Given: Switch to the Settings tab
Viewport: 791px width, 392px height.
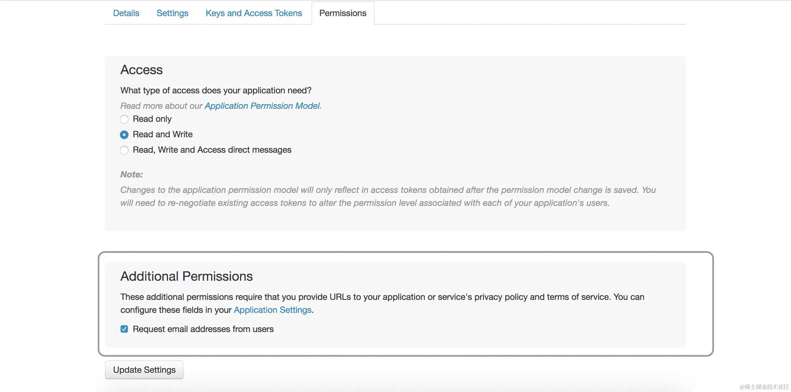Looking at the screenshot, I should tap(172, 13).
